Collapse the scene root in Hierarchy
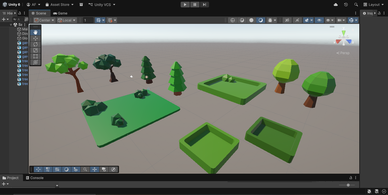This screenshot has width=388, height=195. pyautogui.click(x=11, y=25)
